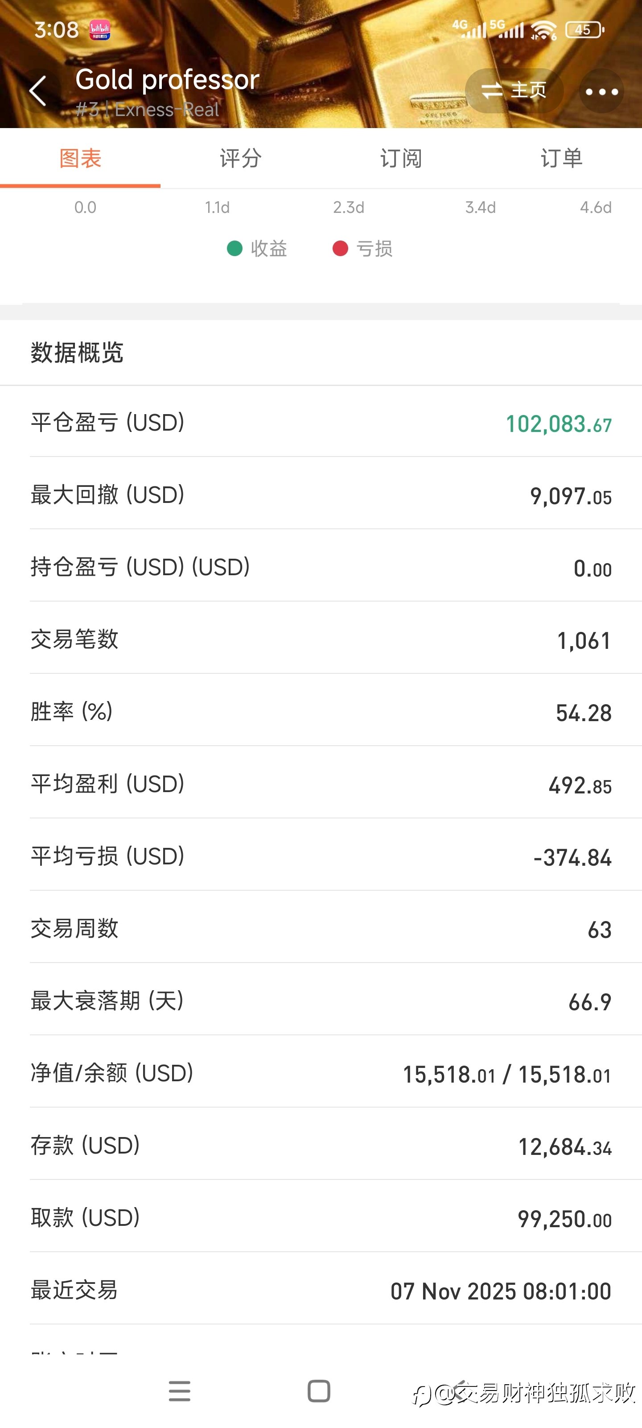Tap the Android recent apps menu icon
Viewport: 642px width, 1428px height.
[x=180, y=1391]
